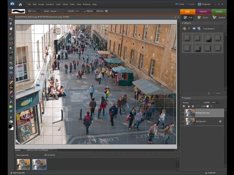234x175 pixels.
Task: Enable the All Layers checkbox
Action: (x=95, y=11)
